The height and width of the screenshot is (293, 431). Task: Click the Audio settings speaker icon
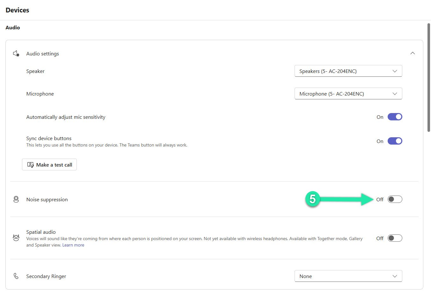(x=16, y=53)
